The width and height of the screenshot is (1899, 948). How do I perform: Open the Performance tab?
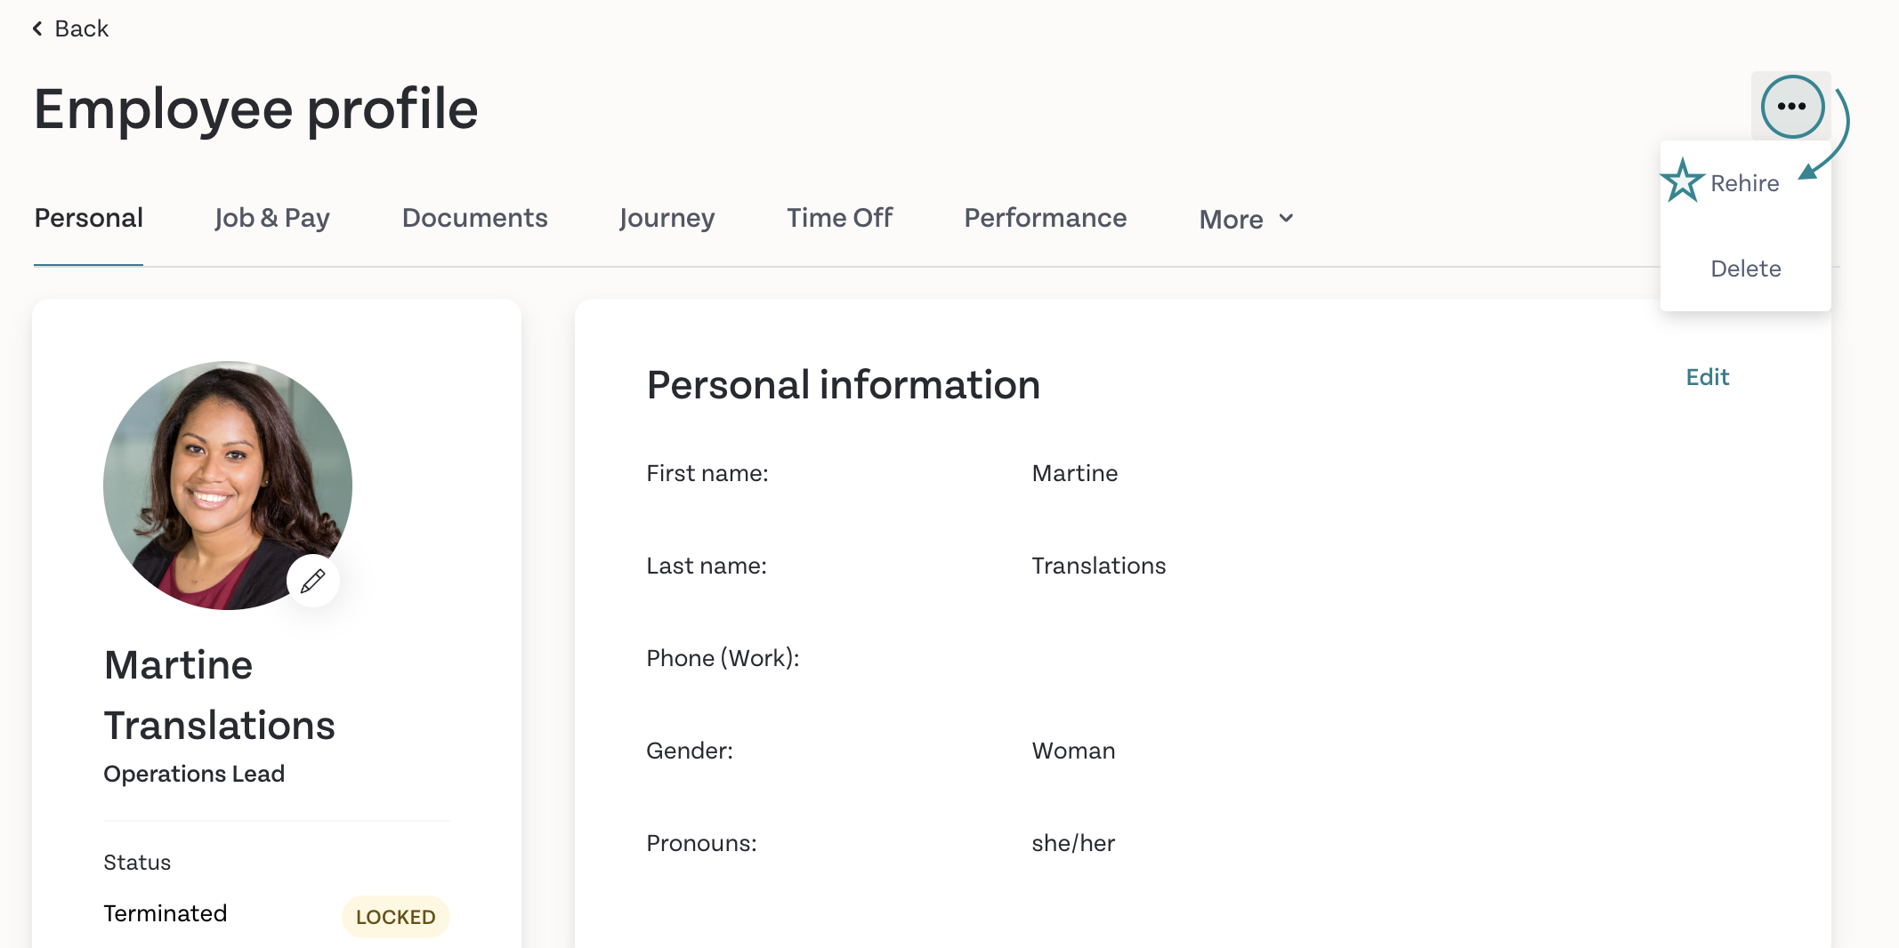1045,218
